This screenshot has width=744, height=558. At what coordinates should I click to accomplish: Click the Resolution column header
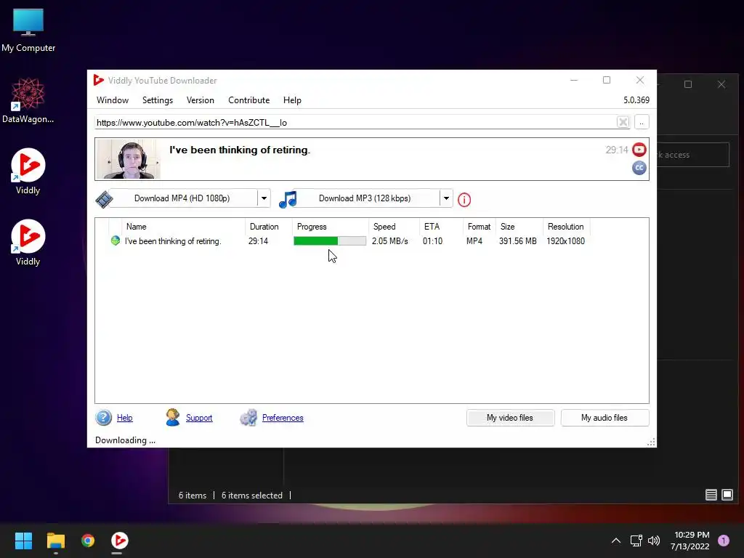pyautogui.click(x=566, y=227)
